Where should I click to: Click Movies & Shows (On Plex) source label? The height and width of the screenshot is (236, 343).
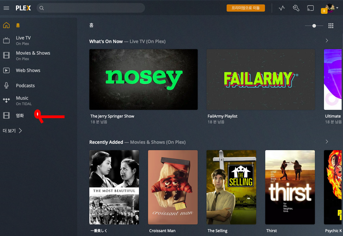(x=158, y=142)
